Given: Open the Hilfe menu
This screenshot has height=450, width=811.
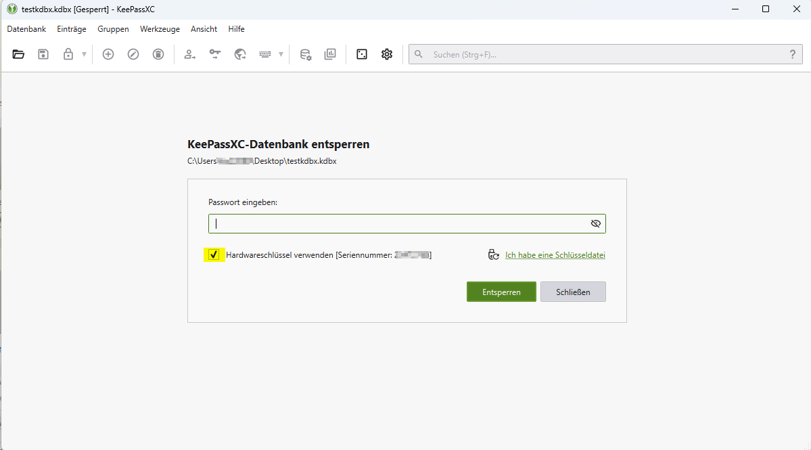Looking at the screenshot, I should pyautogui.click(x=236, y=29).
